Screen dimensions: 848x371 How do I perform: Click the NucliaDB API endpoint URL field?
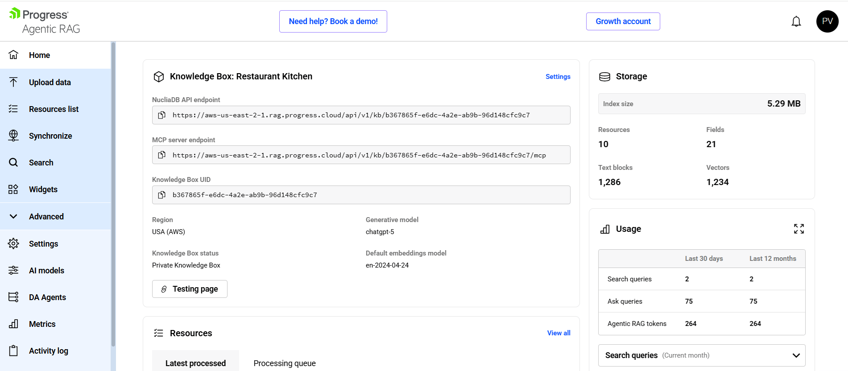tap(361, 115)
